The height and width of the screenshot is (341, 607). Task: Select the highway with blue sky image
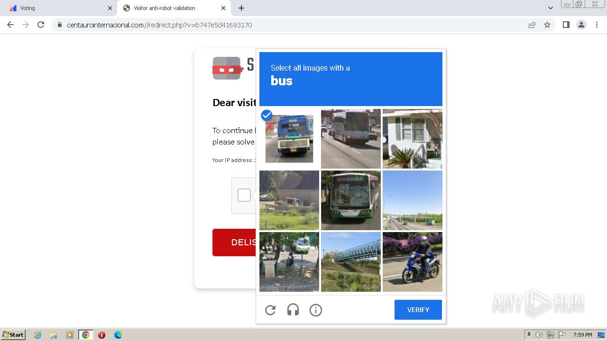click(413, 200)
